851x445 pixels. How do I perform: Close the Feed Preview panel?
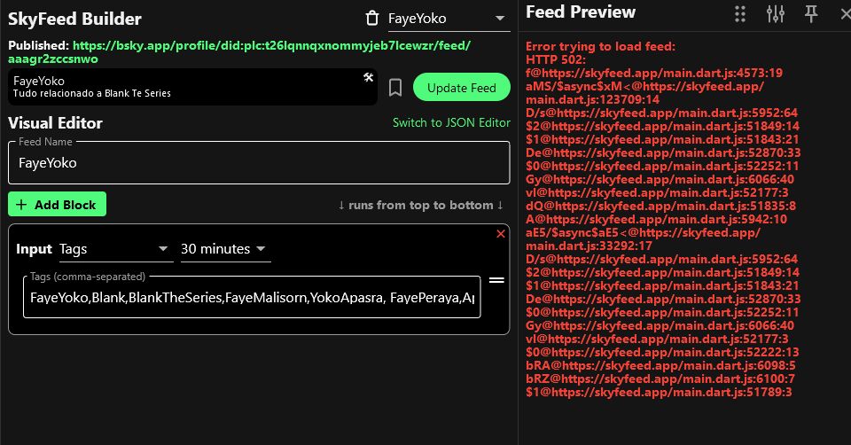(845, 14)
